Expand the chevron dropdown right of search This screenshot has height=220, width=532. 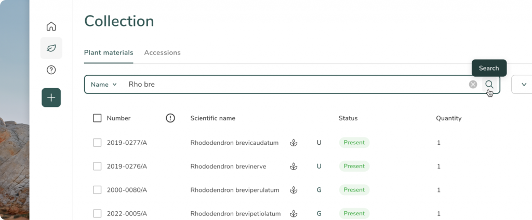[x=523, y=85]
